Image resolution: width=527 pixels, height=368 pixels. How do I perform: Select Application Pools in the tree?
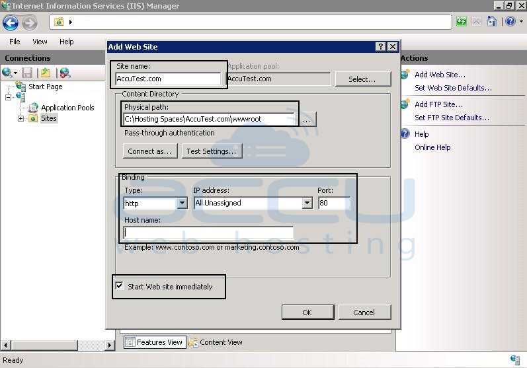pyautogui.click(x=67, y=108)
